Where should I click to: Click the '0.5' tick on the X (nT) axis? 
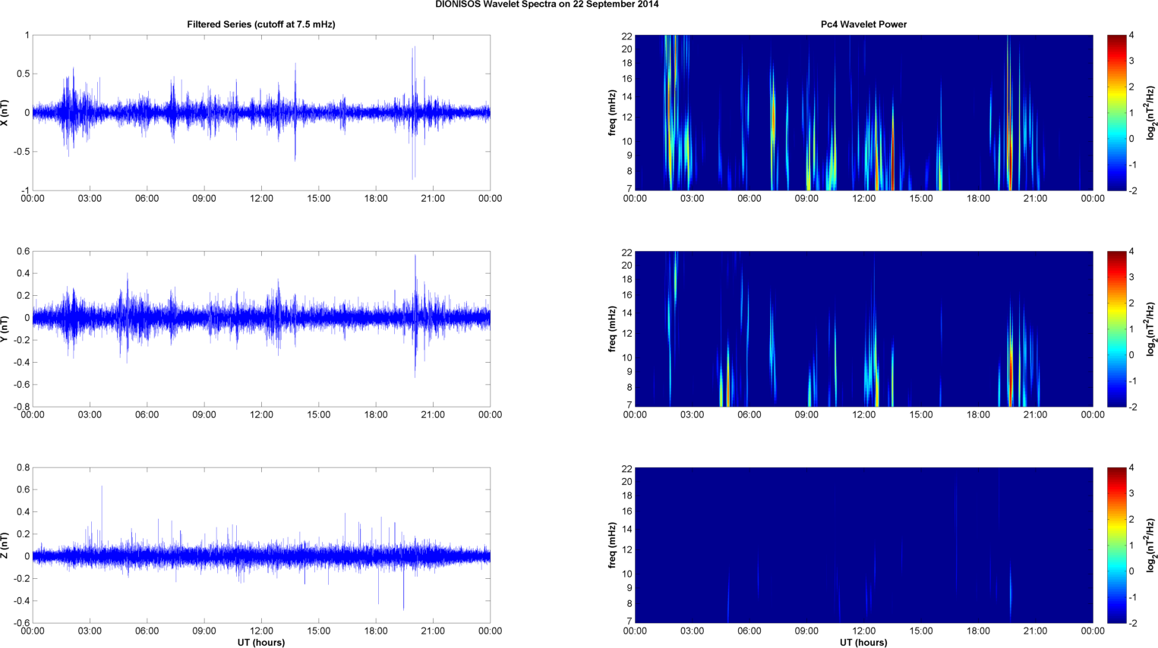coord(23,74)
